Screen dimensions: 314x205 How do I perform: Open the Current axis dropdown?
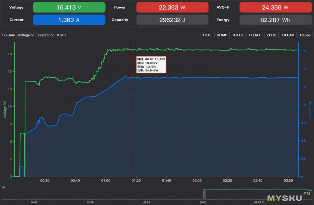tap(46, 35)
